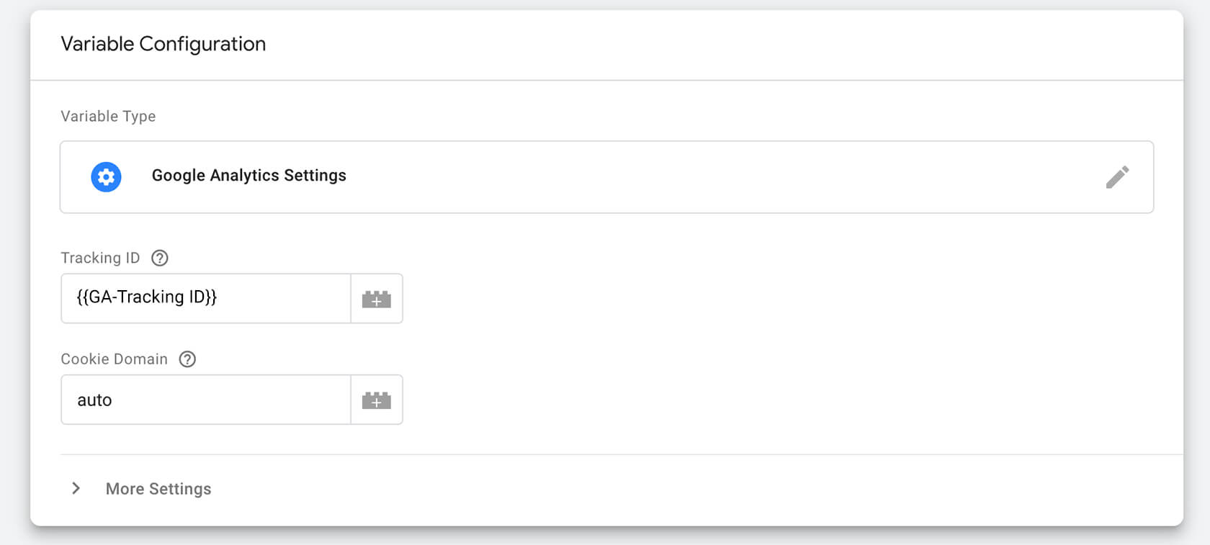Viewport: 1210px width, 545px height.
Task: Open the variable picker icon beside Cookie Domain
Action: click(x=377, y=400)
